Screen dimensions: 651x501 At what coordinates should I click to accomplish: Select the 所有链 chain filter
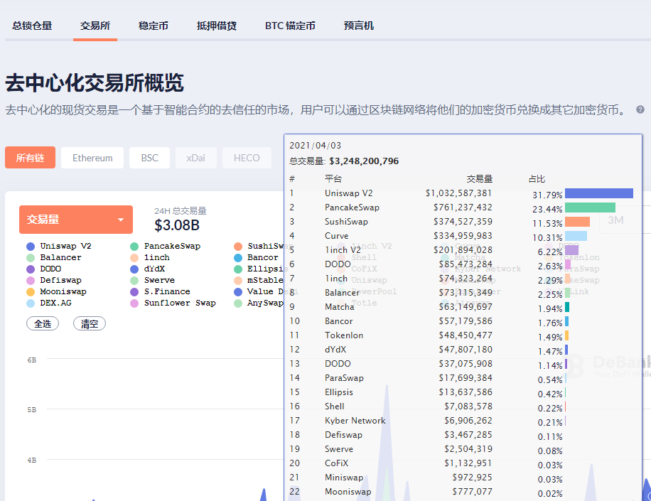(31, 158)
